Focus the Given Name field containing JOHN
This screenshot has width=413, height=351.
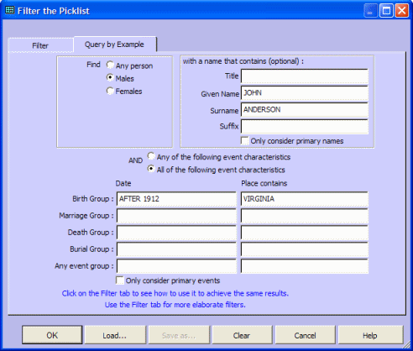coord(305,93)
